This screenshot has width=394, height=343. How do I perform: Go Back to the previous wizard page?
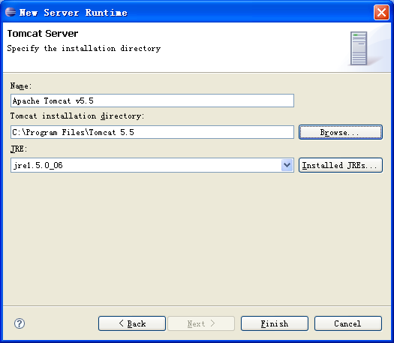point(132,323)
